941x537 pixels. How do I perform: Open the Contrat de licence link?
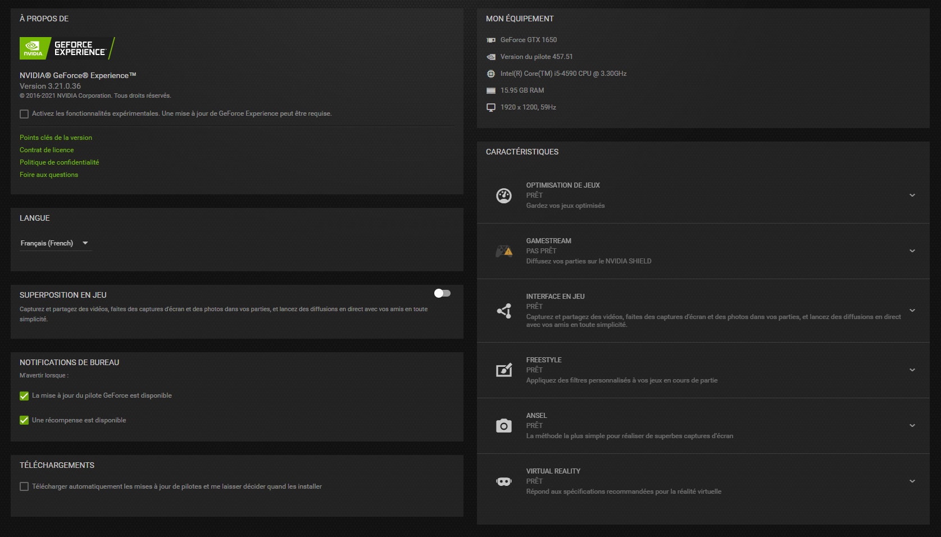point(47,150)
